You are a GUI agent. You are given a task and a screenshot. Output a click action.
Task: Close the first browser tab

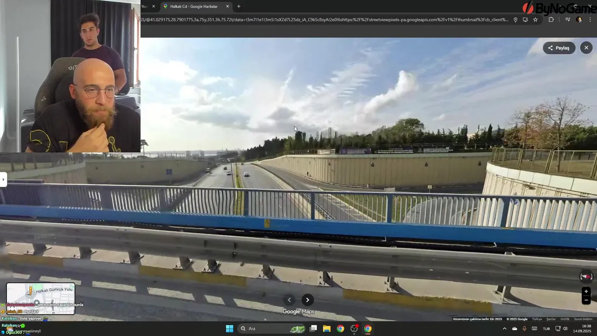(x=153, y=7)
